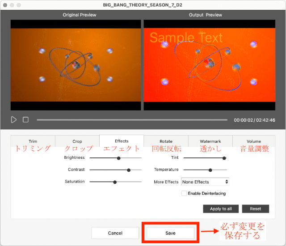Screen dimensions: 286x246
Task: Click the Original Preview video frame
Action: [x=76, y=65]
